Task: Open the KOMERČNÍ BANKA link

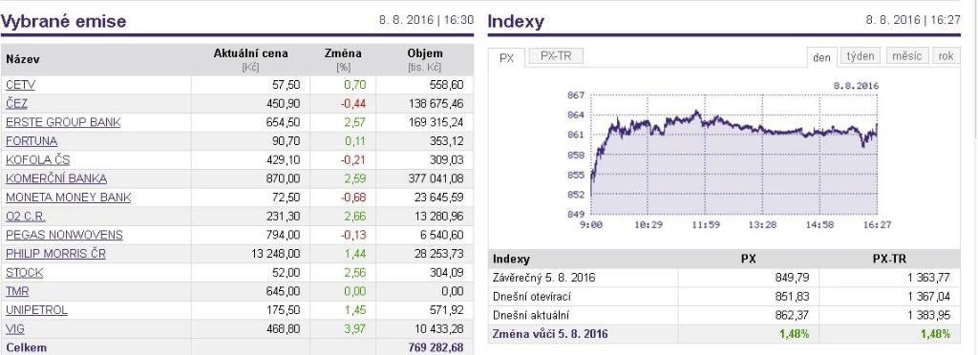Action: (x=56, y=178)
